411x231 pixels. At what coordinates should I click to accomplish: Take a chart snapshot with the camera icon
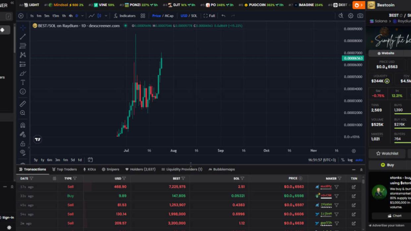tap(360, 16)
